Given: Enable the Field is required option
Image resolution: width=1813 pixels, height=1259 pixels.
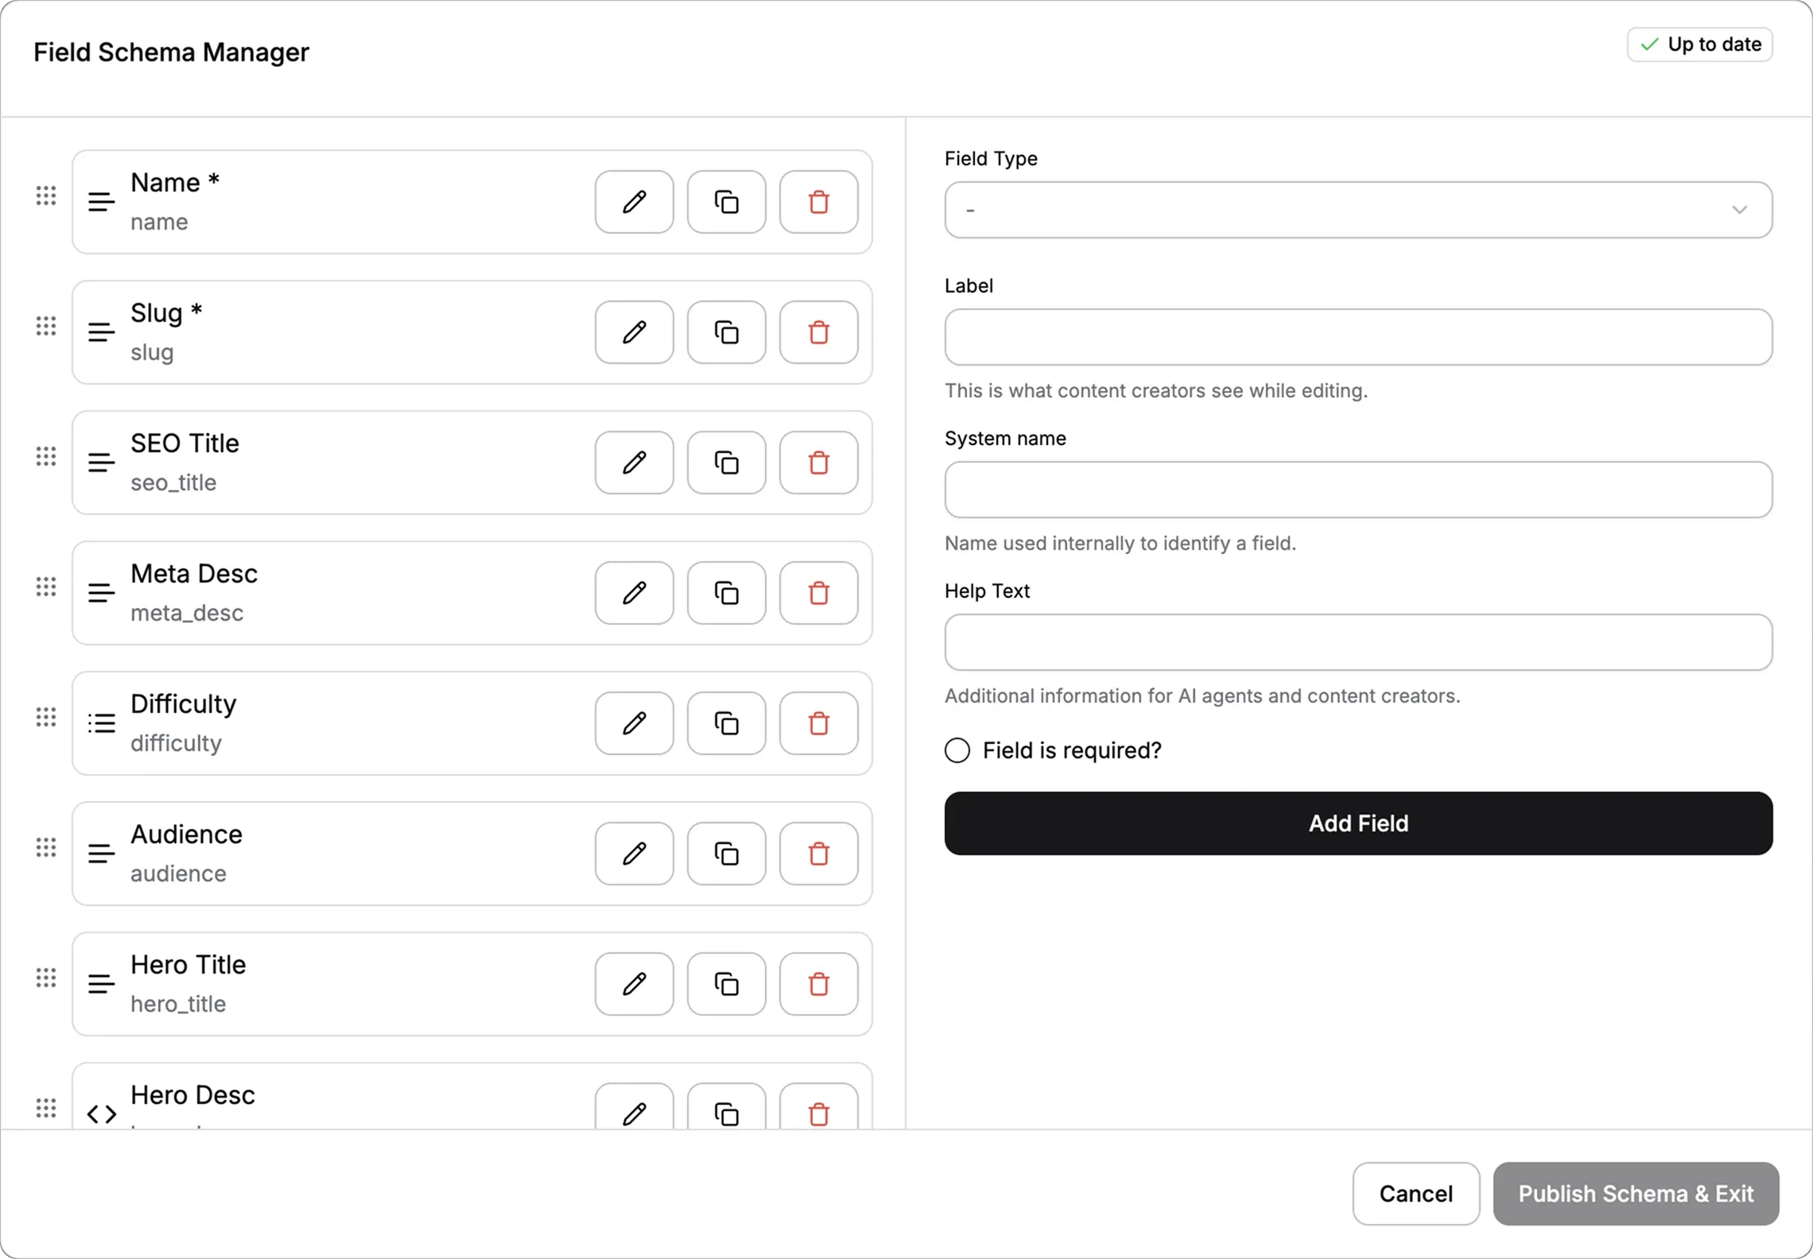Looking at the screenshot, I should (957, 750).
